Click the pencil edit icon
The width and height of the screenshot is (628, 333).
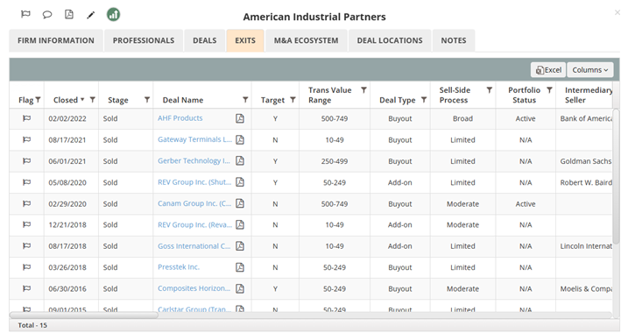[91, 15]
